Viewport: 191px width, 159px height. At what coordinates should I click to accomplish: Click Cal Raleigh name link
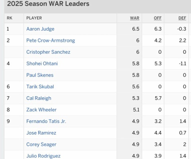pyautogui.click(x=39, y=98)
